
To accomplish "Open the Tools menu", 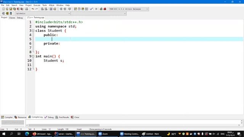I will pos(45,5).
